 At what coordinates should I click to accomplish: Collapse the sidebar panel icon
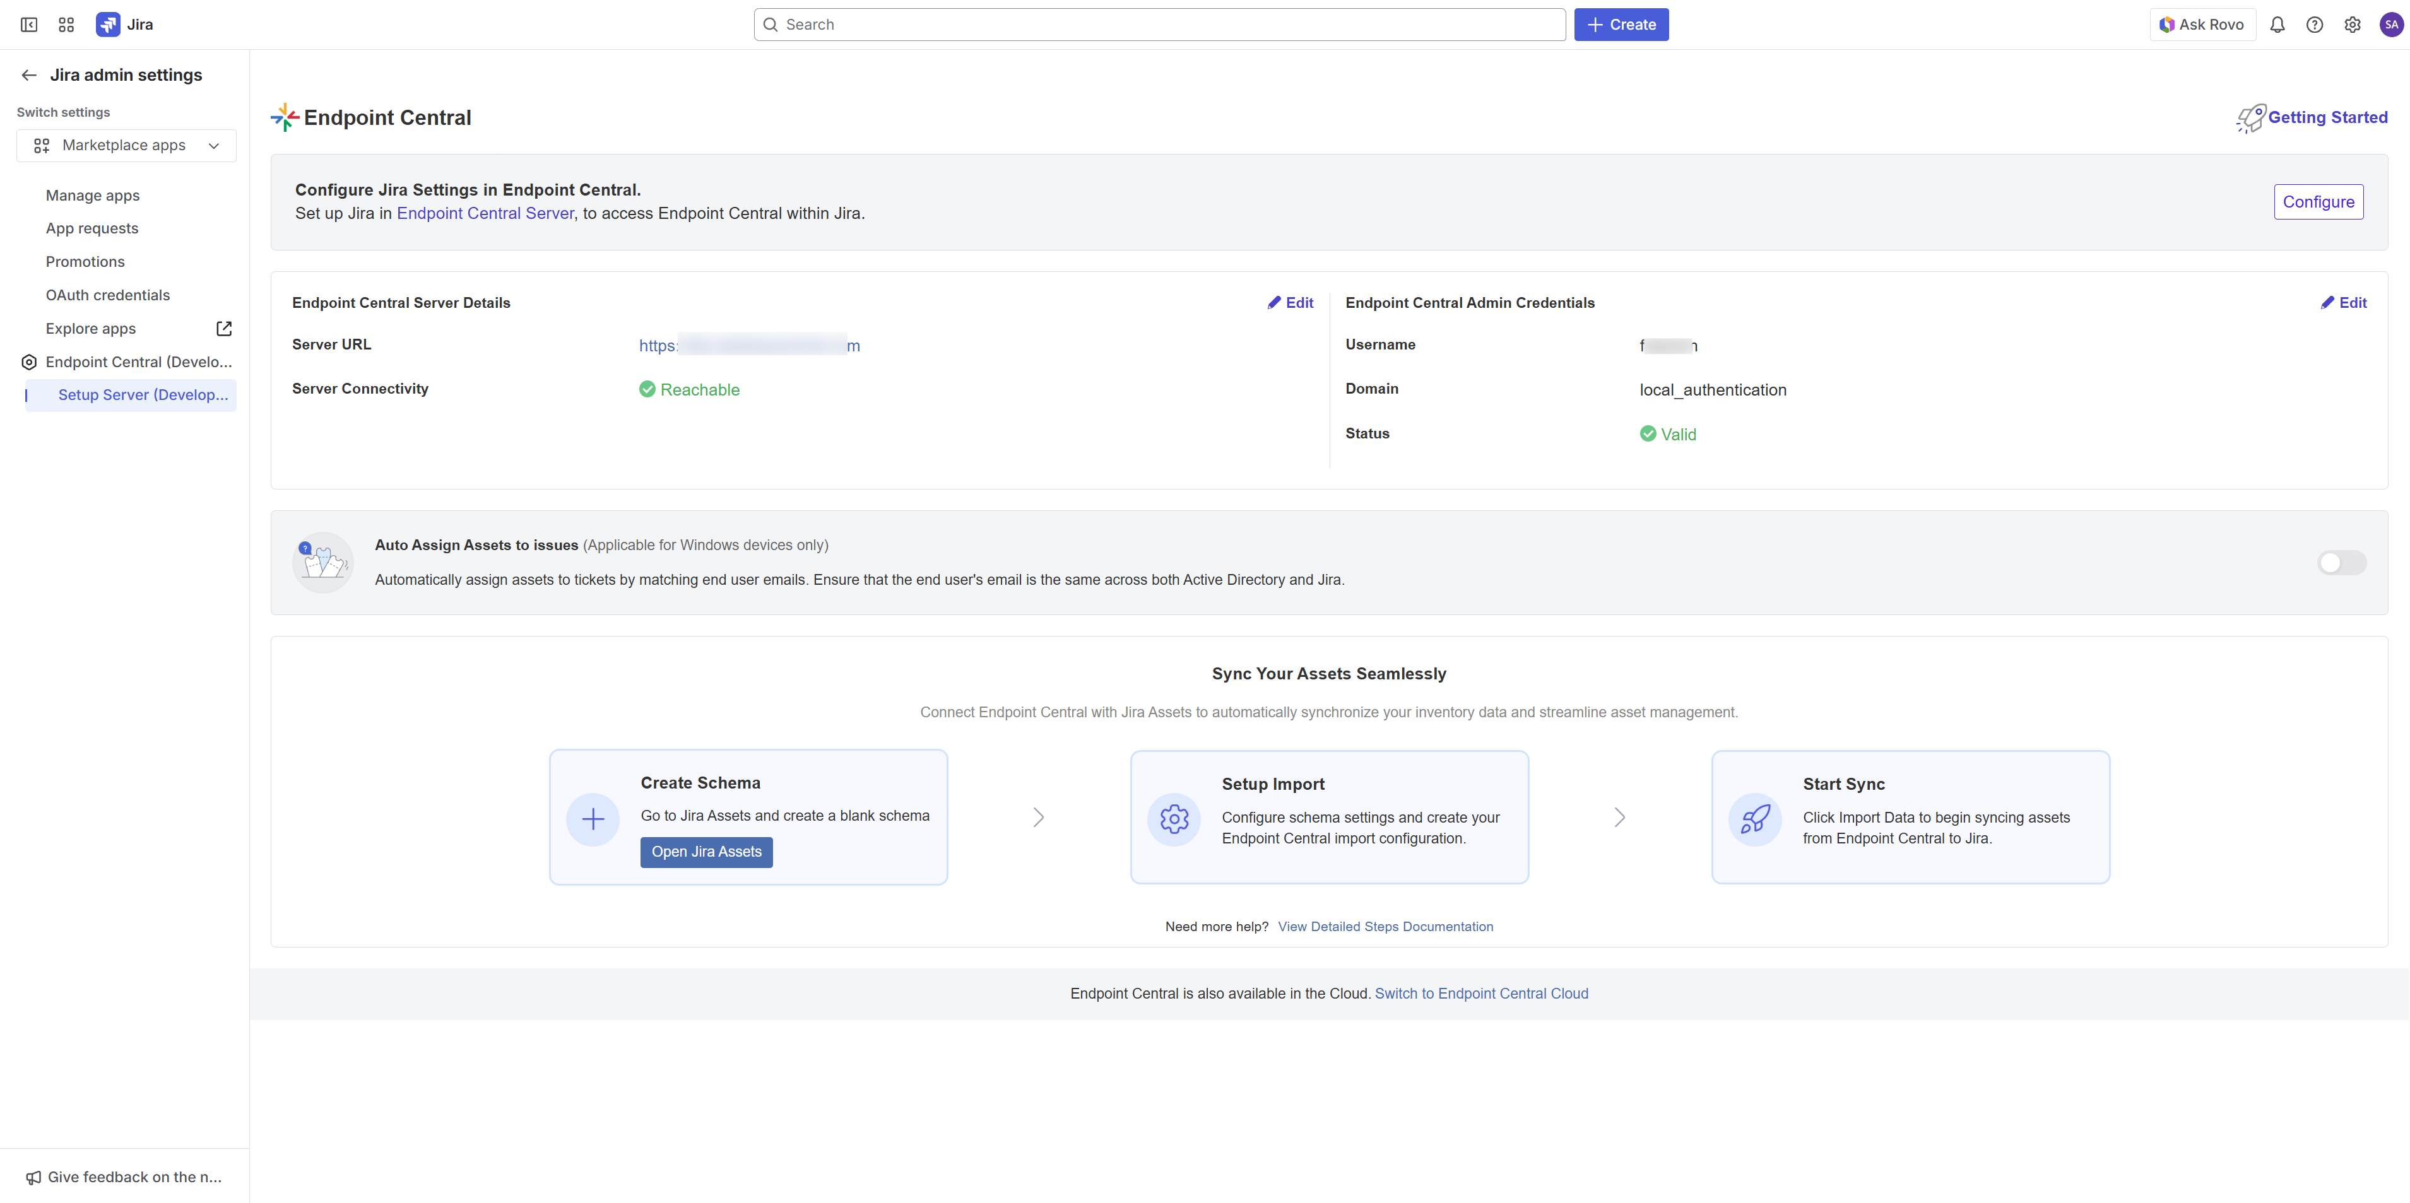29,25
